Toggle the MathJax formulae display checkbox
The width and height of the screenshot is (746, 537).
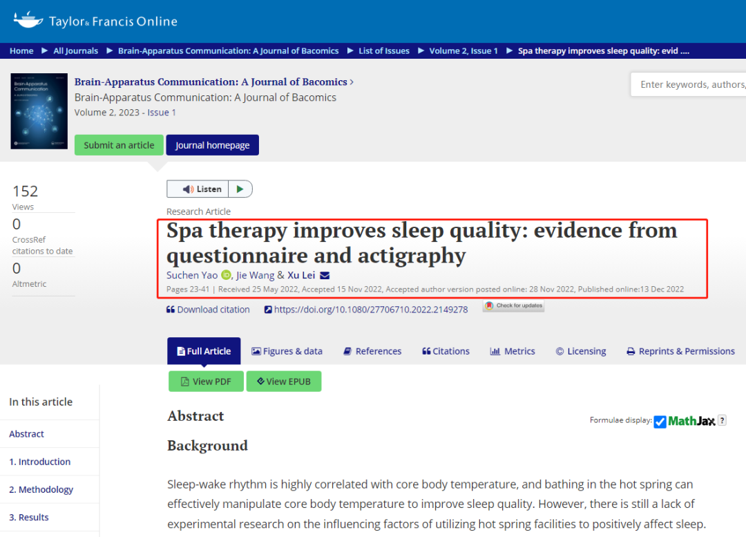coord(660,421)
